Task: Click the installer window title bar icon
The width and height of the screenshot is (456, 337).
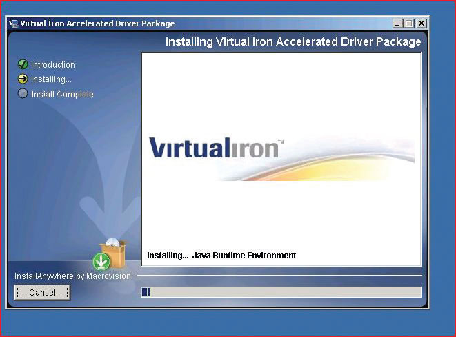Action: 13,23
